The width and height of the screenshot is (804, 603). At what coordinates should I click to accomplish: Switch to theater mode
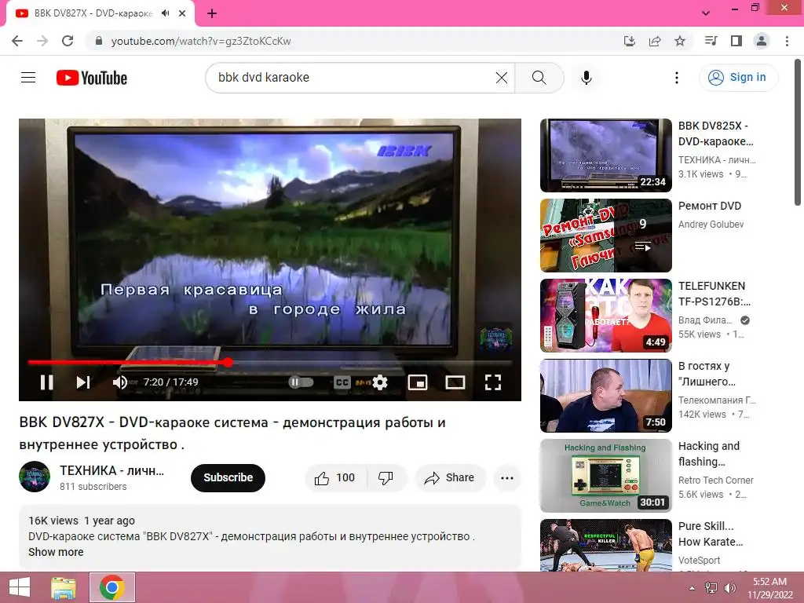click(455, 382)
